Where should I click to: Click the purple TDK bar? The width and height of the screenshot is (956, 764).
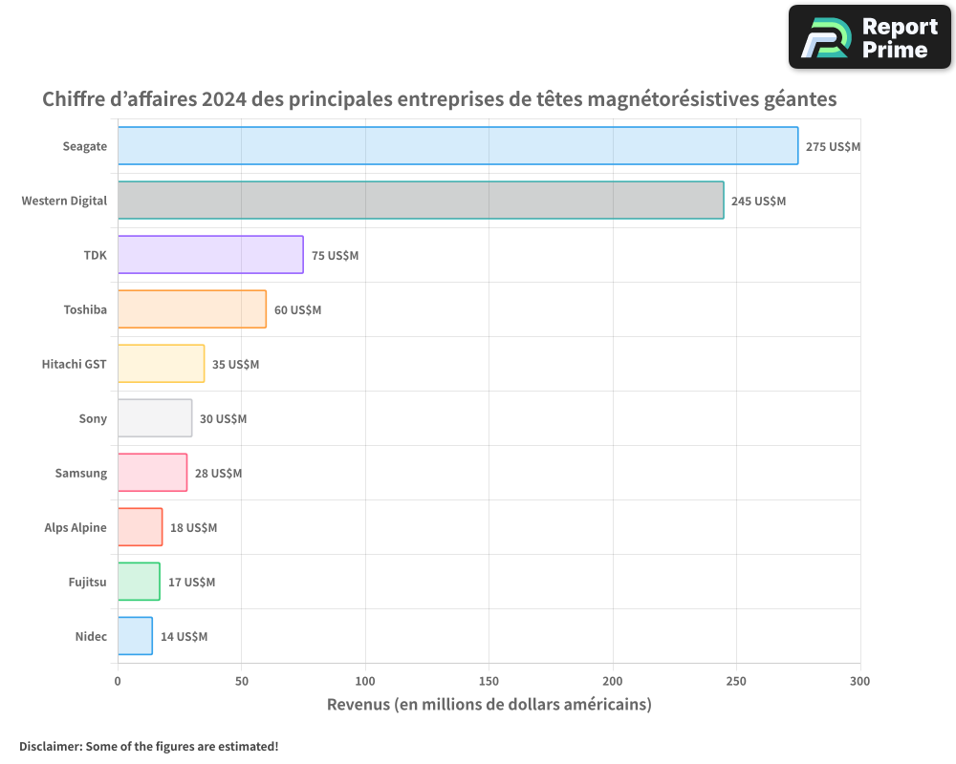tap(210, 255)
